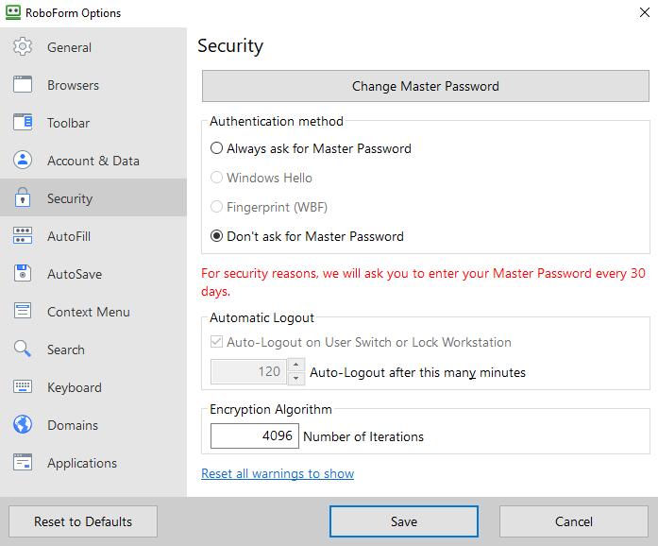Click the AutoSave disk icon

pos(24,274)
